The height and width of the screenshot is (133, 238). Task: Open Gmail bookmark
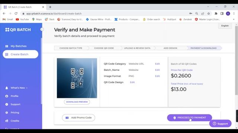pyautogui.click(x=8, y=20)
